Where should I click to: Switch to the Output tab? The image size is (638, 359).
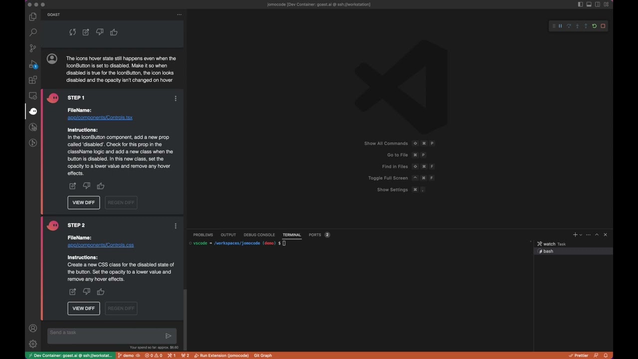pos(228,235)
